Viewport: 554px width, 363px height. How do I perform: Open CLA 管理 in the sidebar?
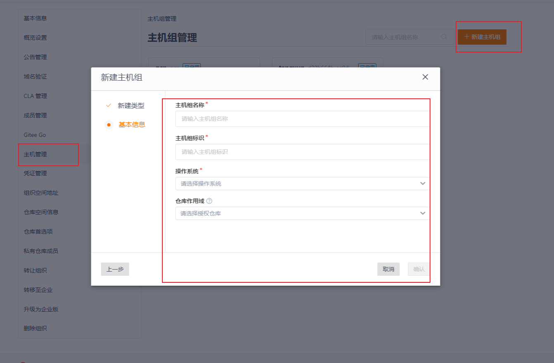(36, 96)
